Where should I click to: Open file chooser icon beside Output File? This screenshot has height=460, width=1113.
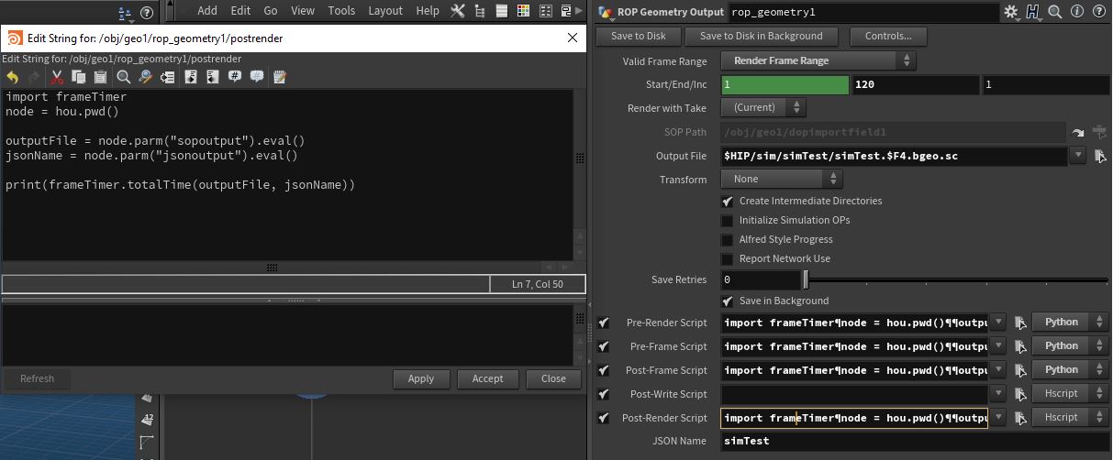[x=1100, y=157]
